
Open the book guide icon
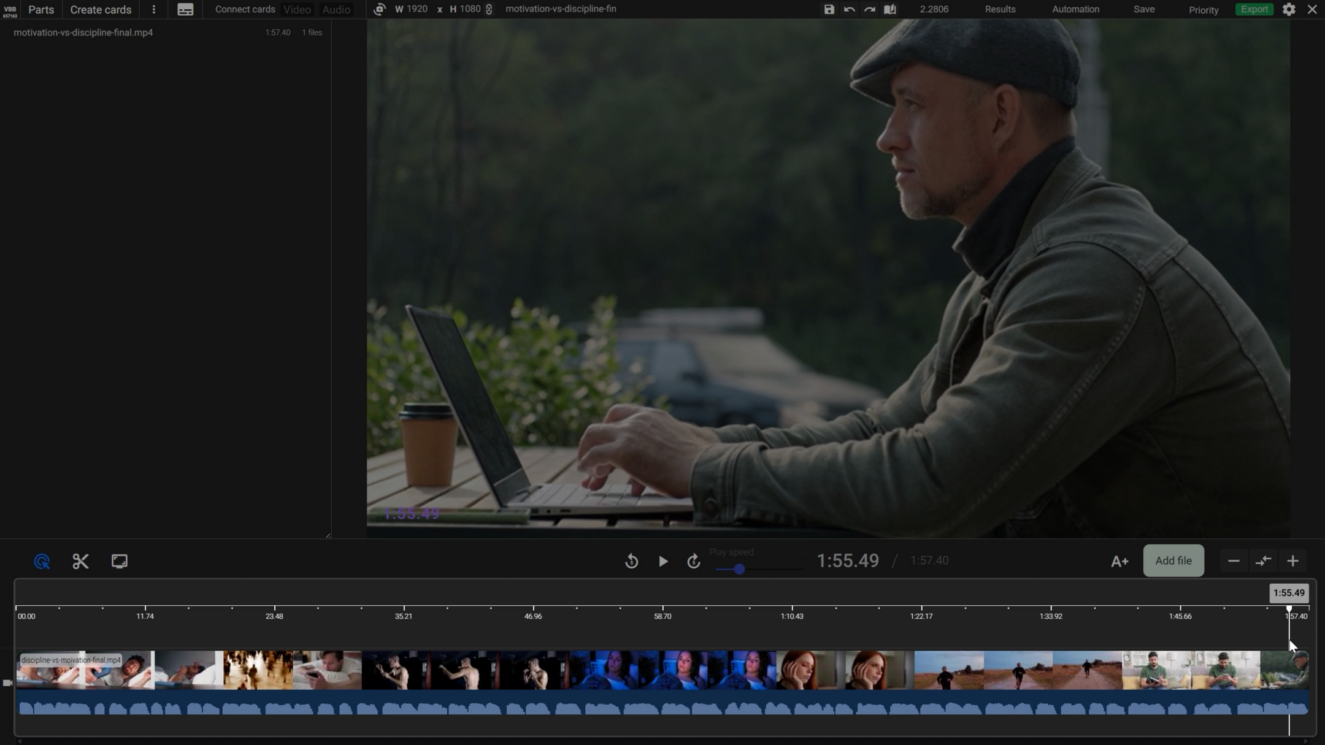tap(889, 9)
